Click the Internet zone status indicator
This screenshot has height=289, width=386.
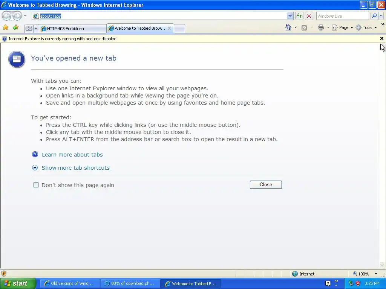point(303,274)
